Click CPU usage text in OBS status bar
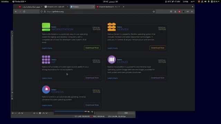 [x=117, y=116]
